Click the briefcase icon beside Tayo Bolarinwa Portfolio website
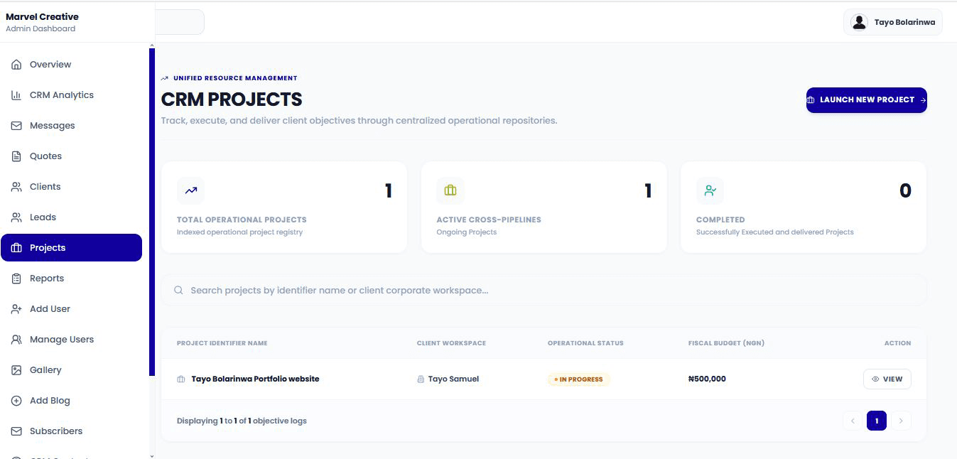Image resolution: width=957 pixels, height=459 pixels. tap(181, 379)
